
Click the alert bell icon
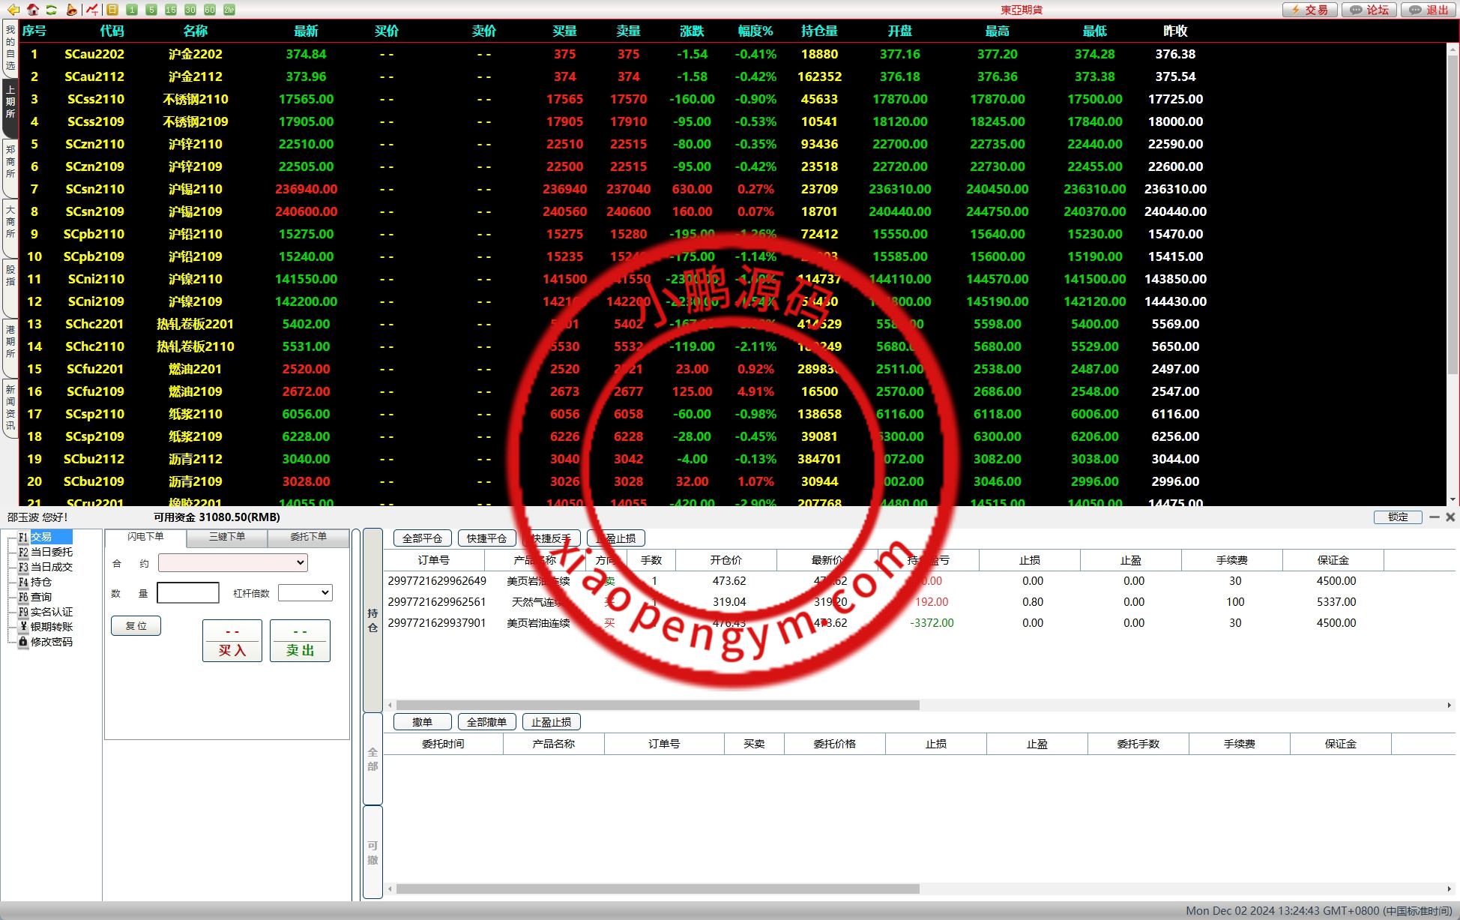71,10
